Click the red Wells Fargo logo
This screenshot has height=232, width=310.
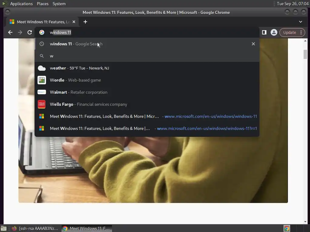[42, 104]
